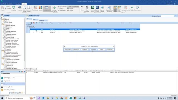Open the CONTPAQi COMERCIAL main tab
The height and width of the screenshot is (100, 178).
click(x=7, y=4)
